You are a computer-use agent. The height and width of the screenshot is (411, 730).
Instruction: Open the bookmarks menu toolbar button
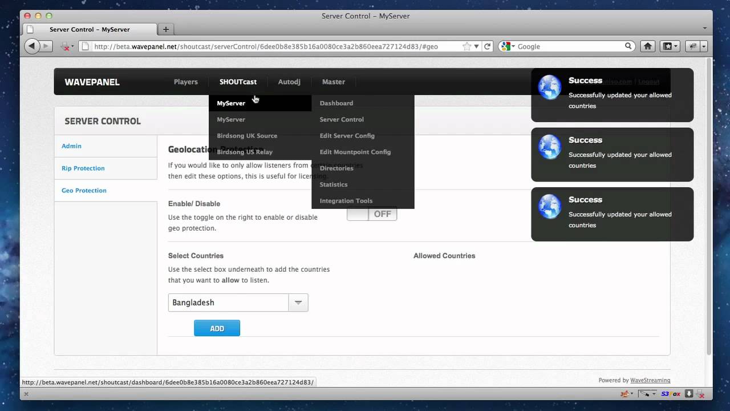(x=670, y=46)
